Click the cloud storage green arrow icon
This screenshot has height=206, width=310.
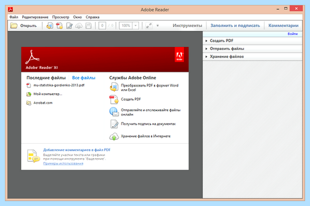(x=114, y=136)
